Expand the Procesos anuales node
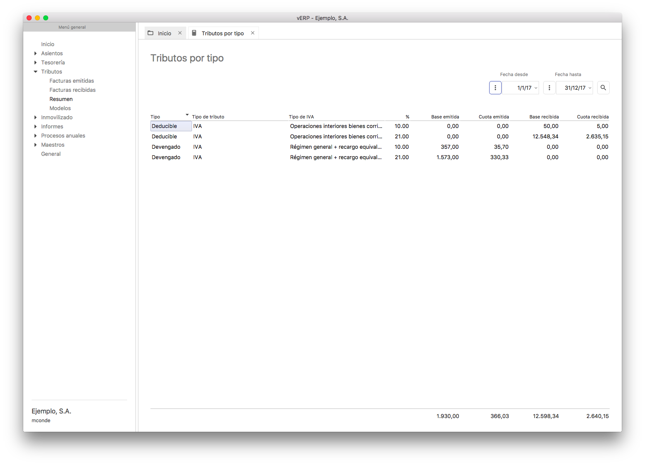 (x=35, y=136)
